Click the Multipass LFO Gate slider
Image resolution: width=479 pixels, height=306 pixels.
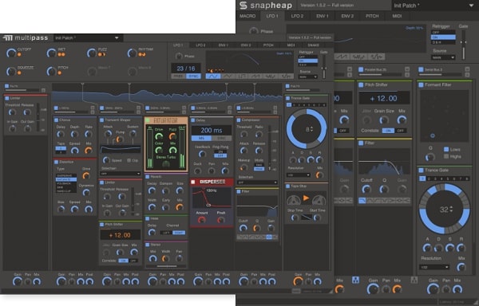(324, 66)
